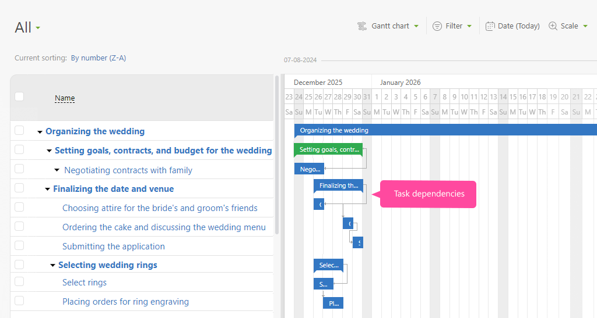Image resolution: width=597 pixels, height=318 pixels.
Task: Click the By number (Z-A) sorting link
Action: (98, 58)
